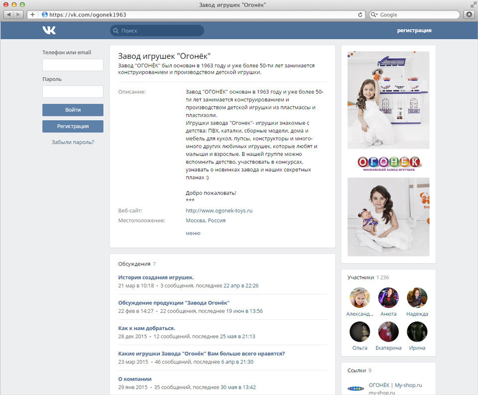Click Ирина member avatar
Viewport: 478px width, 395px height.
point(417,332)
